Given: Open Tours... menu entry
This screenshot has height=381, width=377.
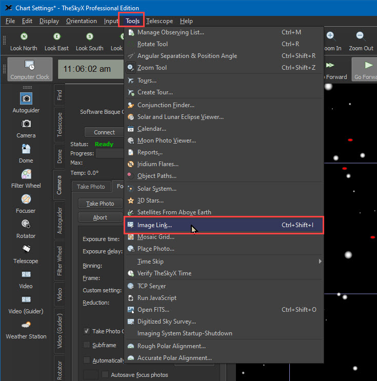Looking at the screenshot, I should click(224, 81).
